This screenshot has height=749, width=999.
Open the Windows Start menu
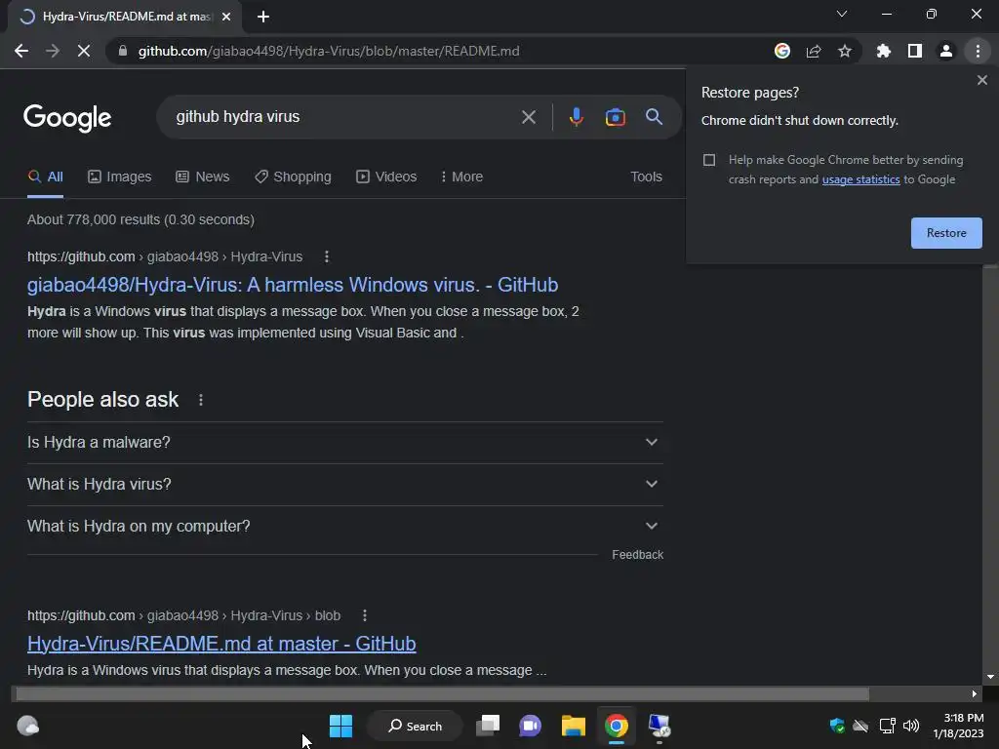[340, 726]
